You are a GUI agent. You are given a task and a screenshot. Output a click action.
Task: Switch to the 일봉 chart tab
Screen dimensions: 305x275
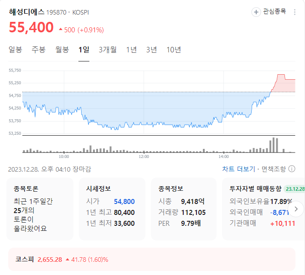pos(16,50)
